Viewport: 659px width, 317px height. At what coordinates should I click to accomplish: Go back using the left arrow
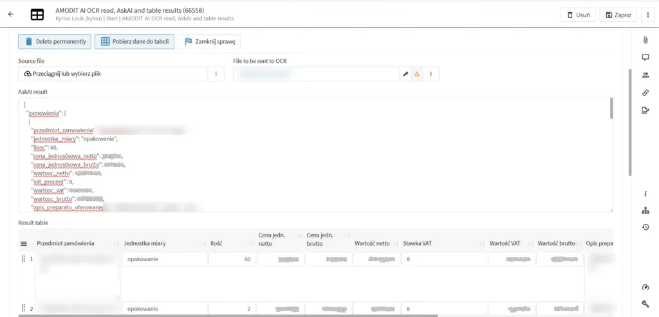coord(10,14)
